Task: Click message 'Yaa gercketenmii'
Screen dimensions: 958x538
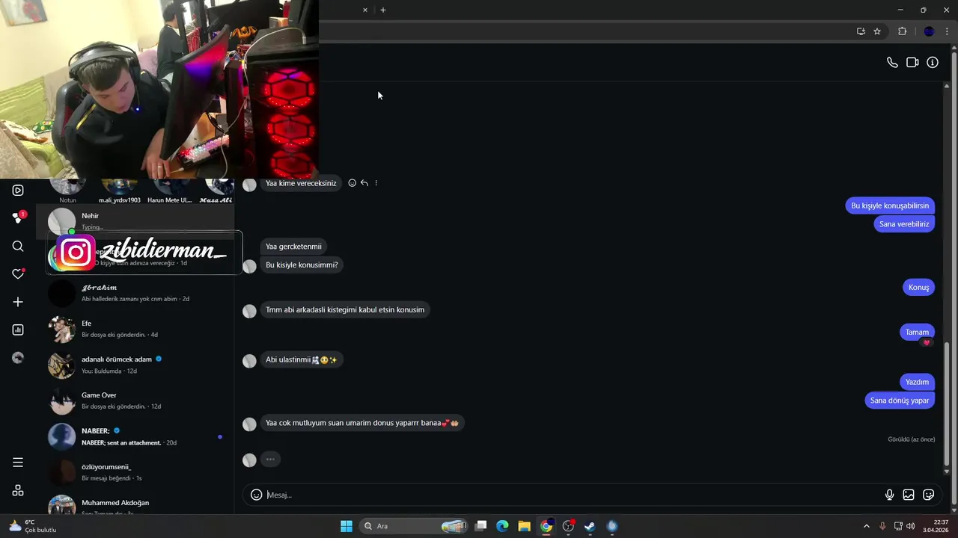Action: click(x=293, y=247)
